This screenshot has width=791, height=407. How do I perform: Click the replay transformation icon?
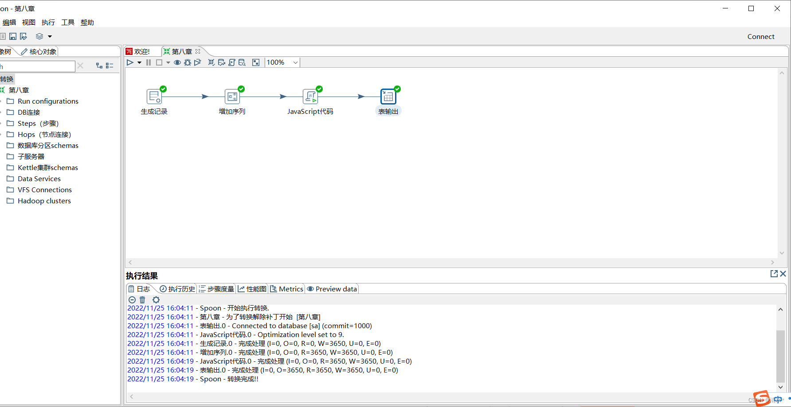tap(198, 62)
